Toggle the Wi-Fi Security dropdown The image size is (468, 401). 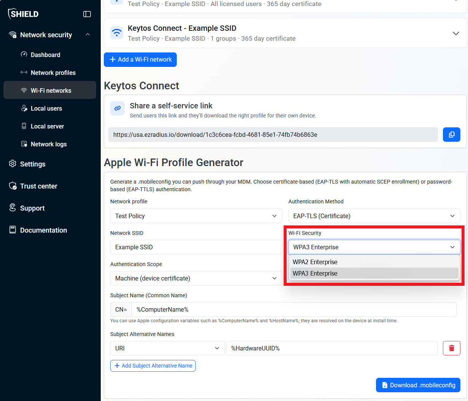click(374, 247)
